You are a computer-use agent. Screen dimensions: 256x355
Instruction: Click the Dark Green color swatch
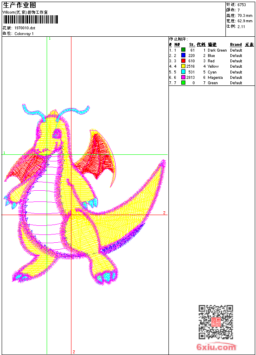click(183, 50)
